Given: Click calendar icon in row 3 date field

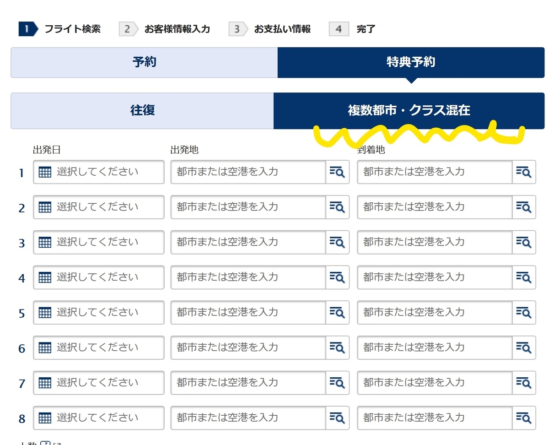Looking at the screenshot, I should click(x=45, y=243).
